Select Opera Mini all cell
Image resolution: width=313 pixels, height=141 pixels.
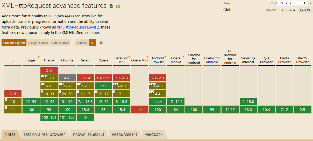(139, 110)
